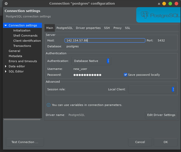181x152 pixels.
Task: Expand the Data editor tree node
Action: coord(6,66)
